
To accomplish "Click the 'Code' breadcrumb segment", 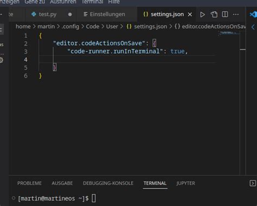I will pyautogui.click(x=93, y=27).
